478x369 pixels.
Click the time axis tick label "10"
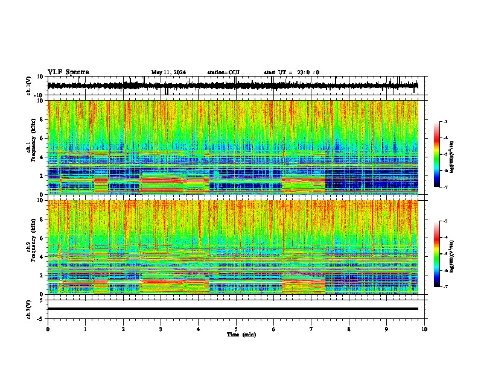[x=424, y=329]
